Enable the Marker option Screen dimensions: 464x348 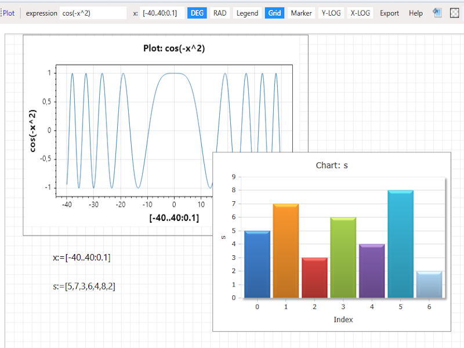point(301,13)
